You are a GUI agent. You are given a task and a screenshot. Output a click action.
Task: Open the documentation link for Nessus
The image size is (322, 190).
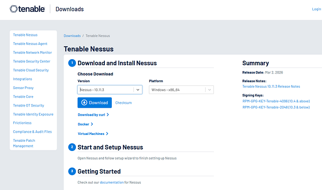112,182
